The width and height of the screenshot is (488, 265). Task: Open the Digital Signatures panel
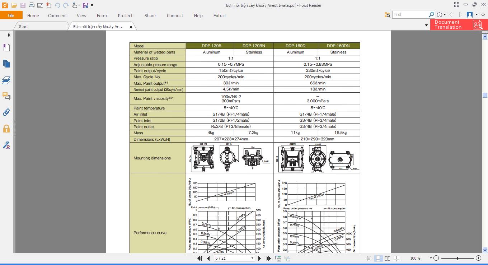click(6, 145)
